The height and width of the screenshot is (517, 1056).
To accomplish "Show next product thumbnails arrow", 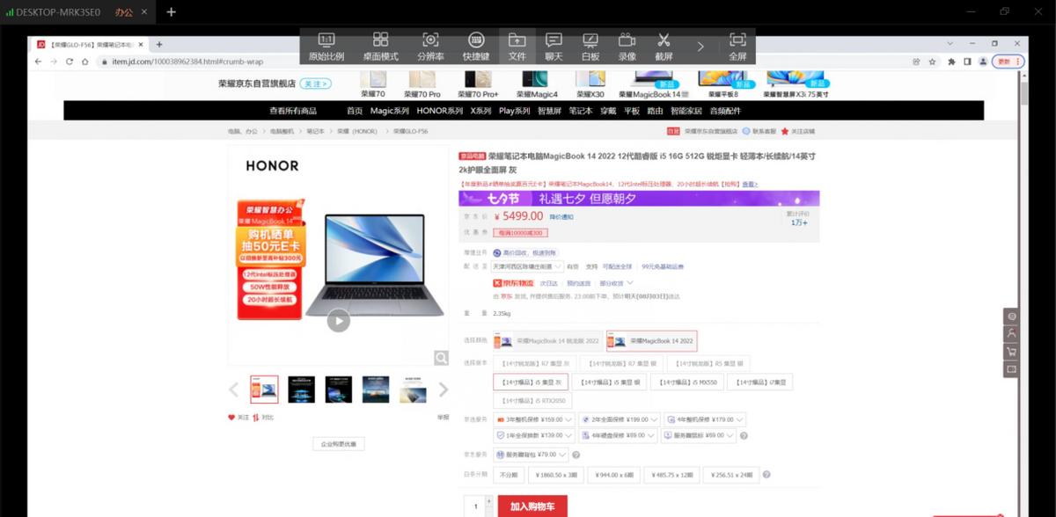I will point(444,390).
